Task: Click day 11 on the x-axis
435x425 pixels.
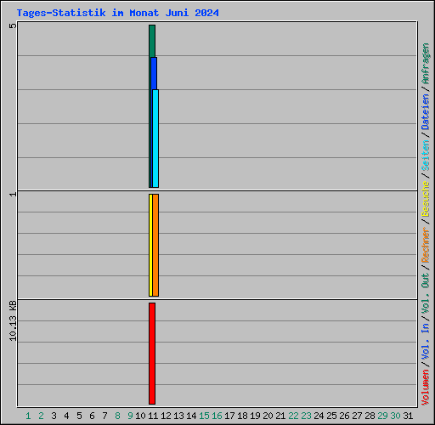Action: click(x=153, y=416)
